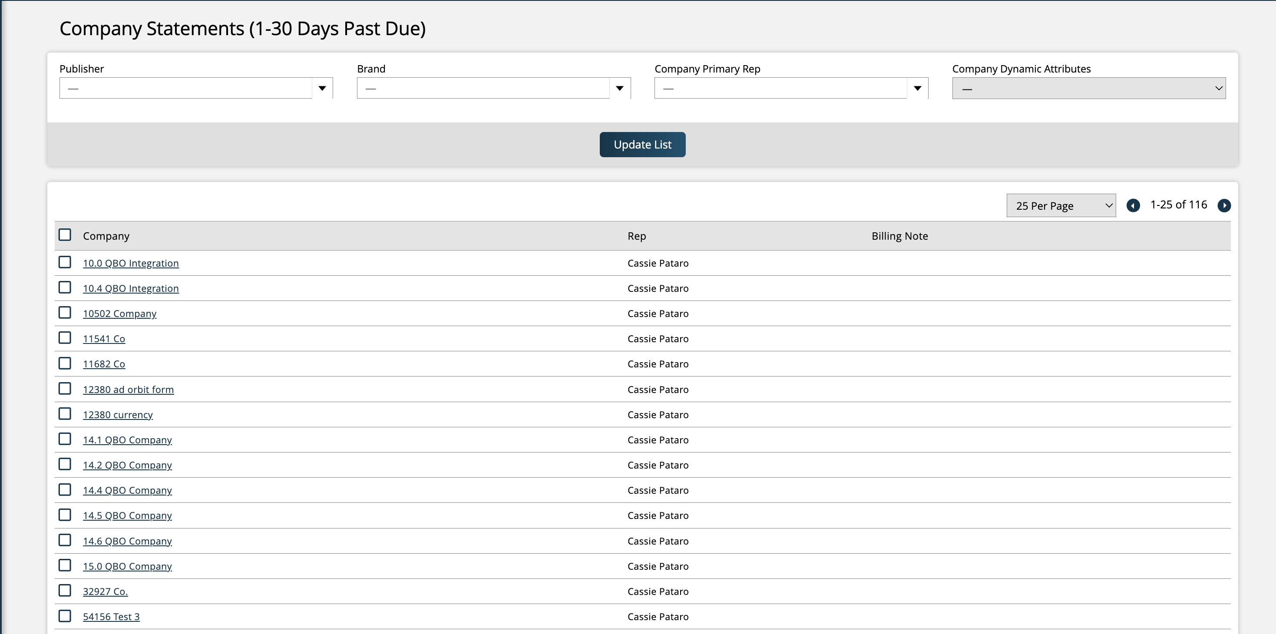Go to previous page of results
This screenshot has height=634, width=1276.
click(x=1133, y=205)
